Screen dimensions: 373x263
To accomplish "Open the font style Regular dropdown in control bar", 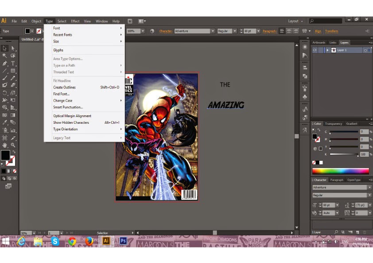I will coord(235,31).
